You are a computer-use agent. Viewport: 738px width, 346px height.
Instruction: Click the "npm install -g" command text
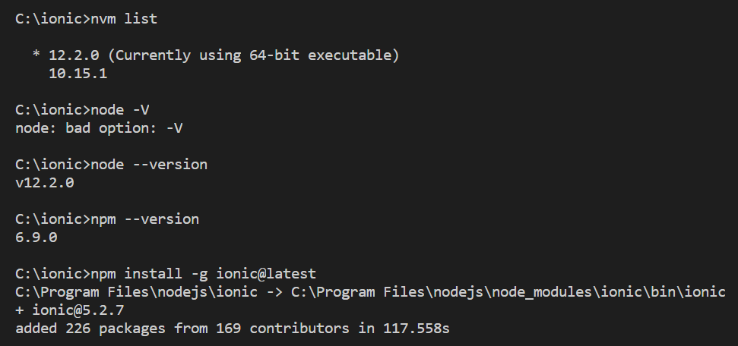click(144, 274)
